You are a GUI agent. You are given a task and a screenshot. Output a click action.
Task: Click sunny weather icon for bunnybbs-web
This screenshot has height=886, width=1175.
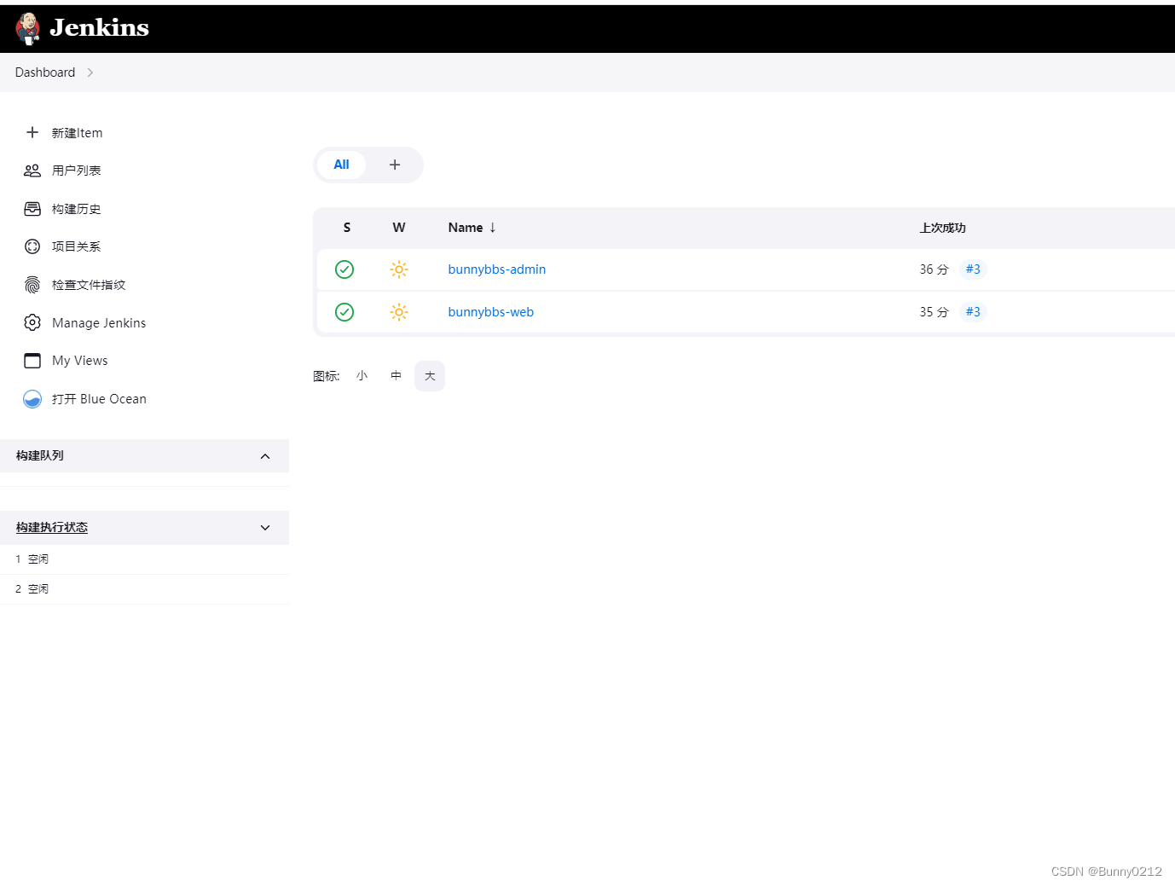coord(399,312)
